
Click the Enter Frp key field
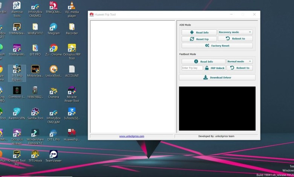pos(192,68)
